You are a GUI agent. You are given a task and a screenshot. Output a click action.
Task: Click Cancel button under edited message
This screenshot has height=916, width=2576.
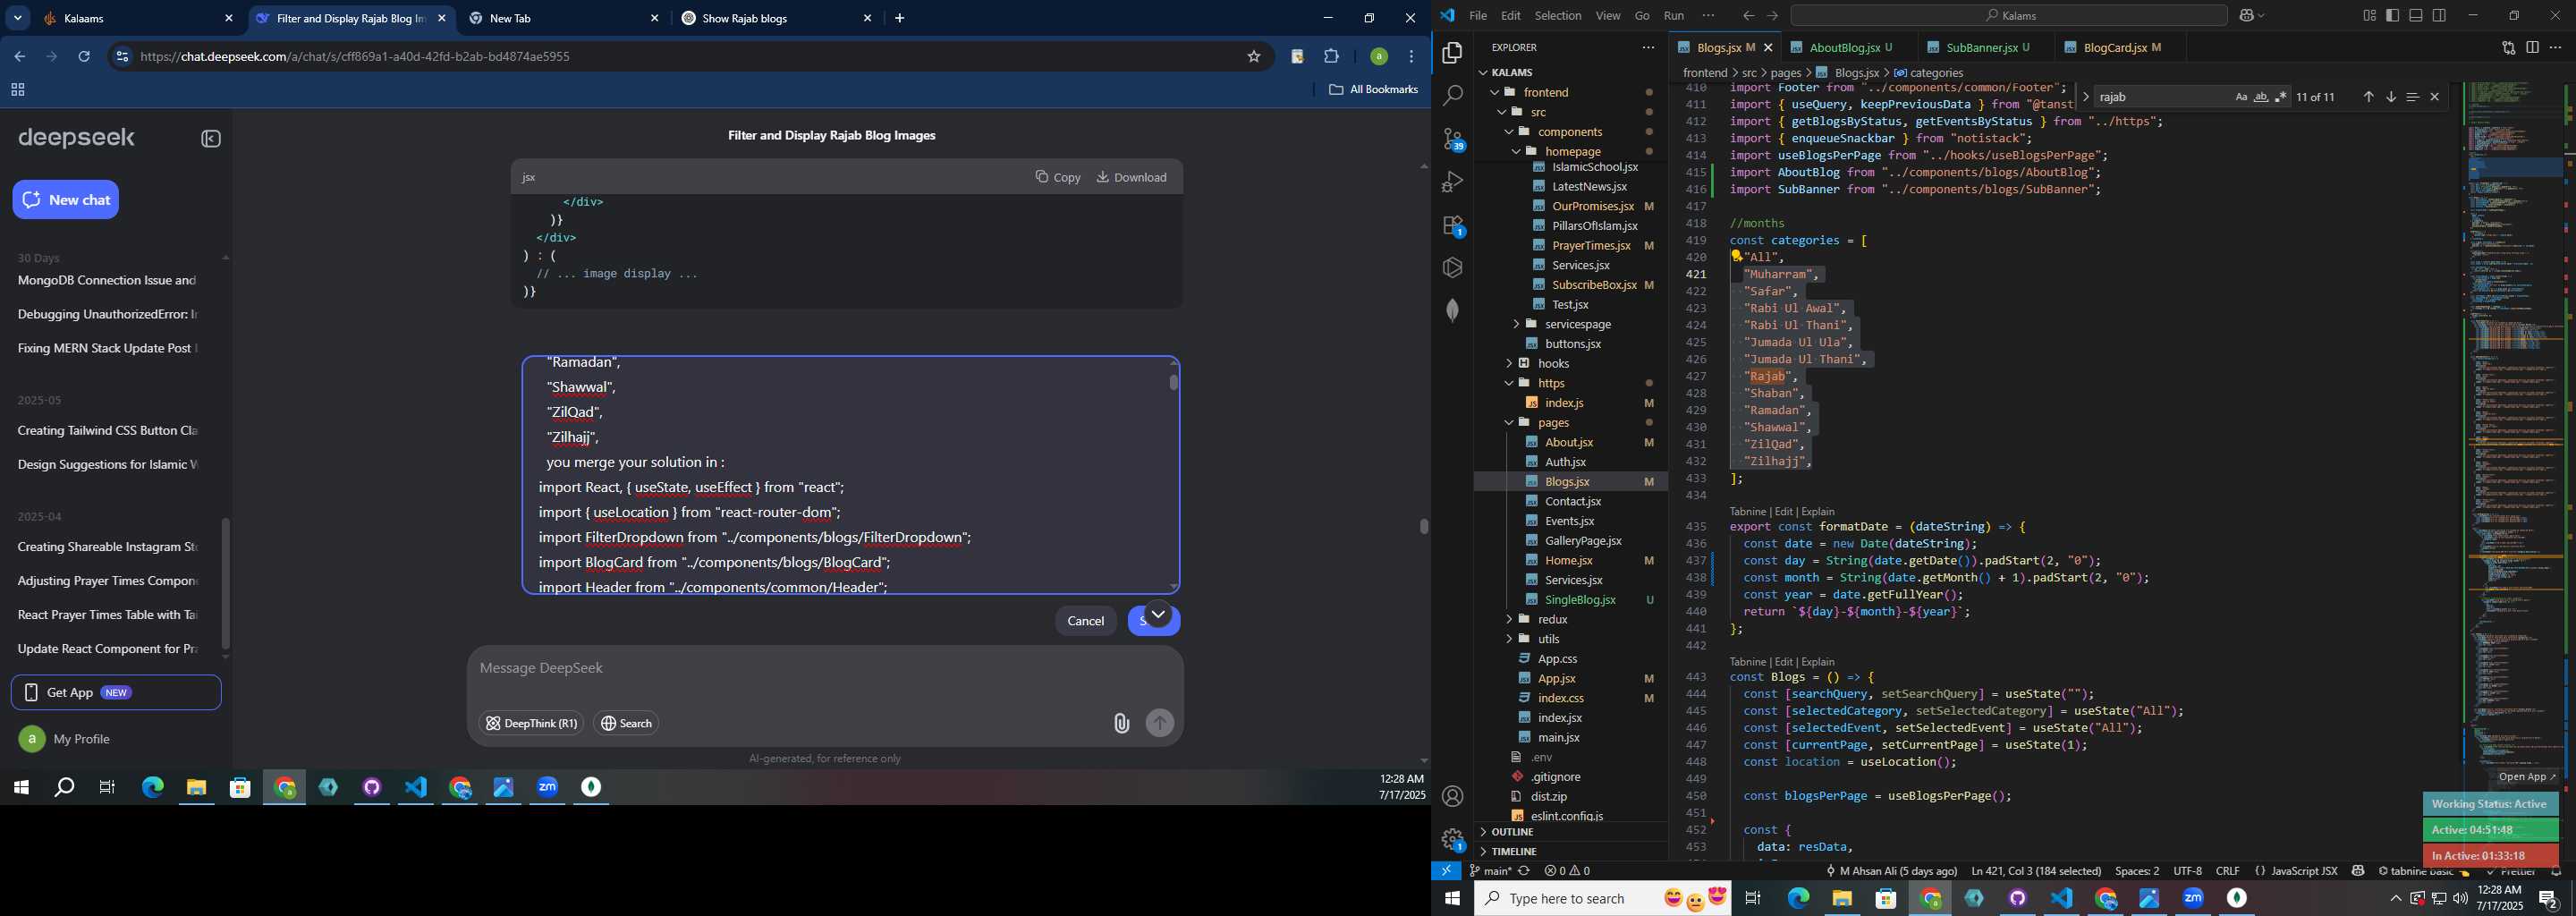click(x=1085, y=621)
